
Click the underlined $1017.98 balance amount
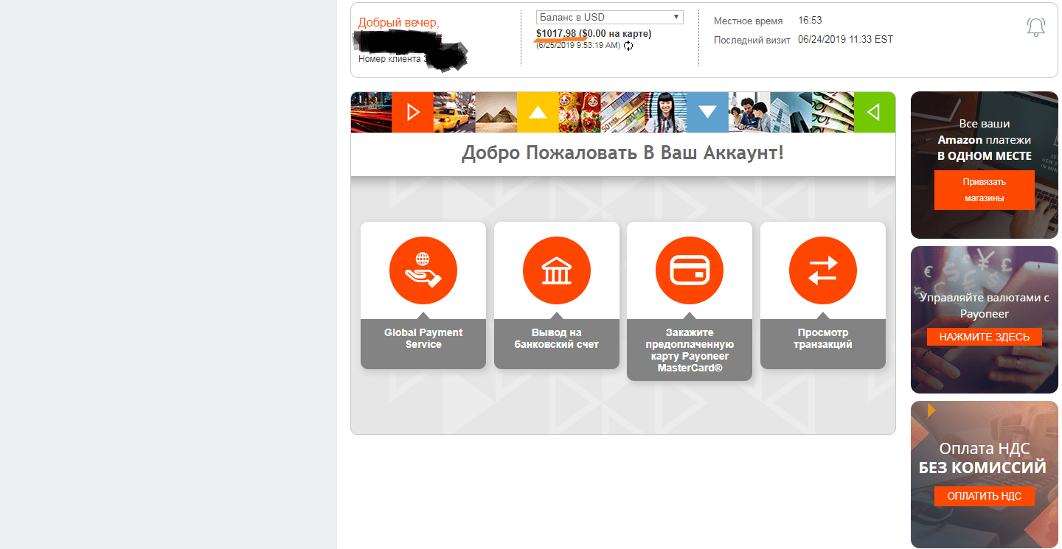tap(556, 33)
